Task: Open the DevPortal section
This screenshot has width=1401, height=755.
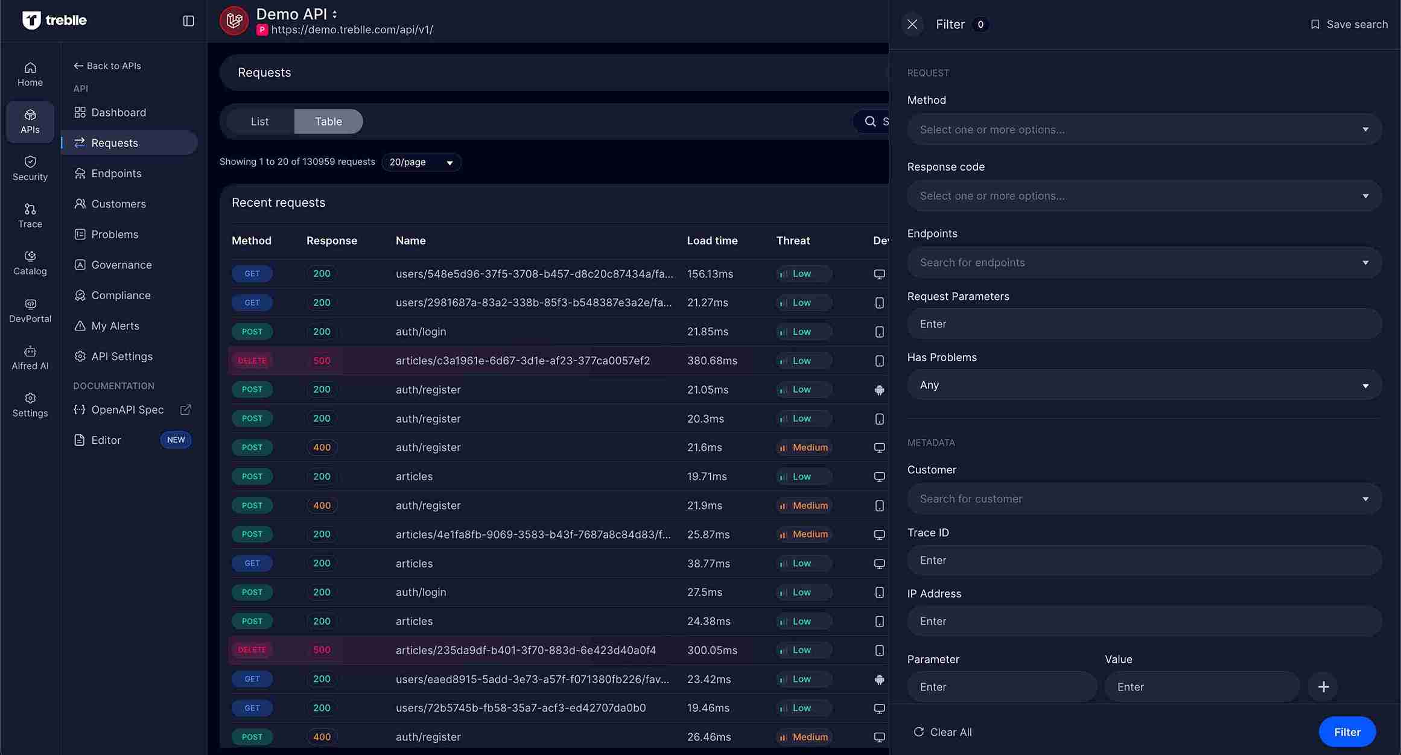Action: point(30,311)
